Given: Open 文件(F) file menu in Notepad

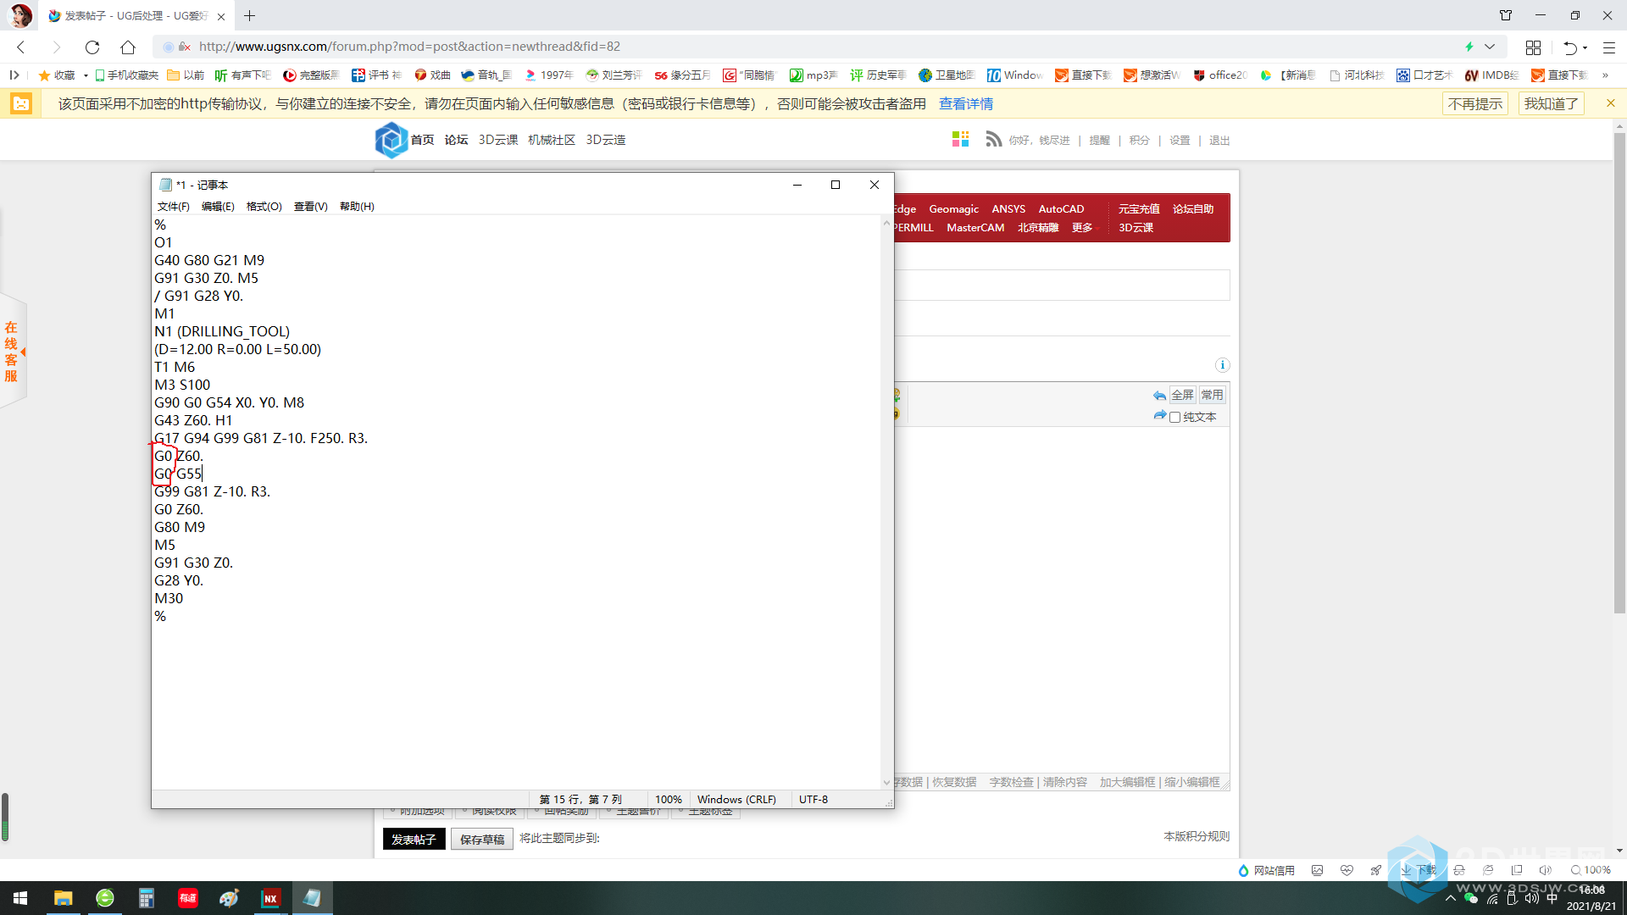Looking at the screenshot, I should pyautogui.click(x=172, y=206).
